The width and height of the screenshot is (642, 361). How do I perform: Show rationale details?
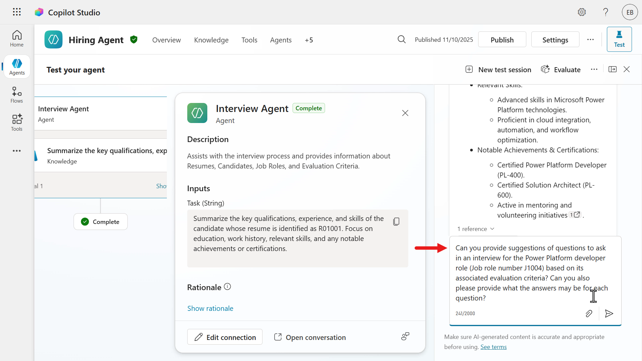click(210, 309)
